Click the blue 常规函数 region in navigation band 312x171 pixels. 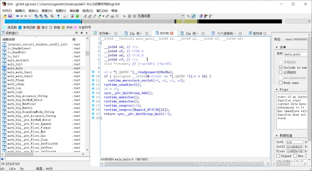43,22
